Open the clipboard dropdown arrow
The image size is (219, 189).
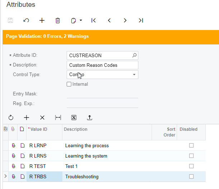[x=81, y=20]
